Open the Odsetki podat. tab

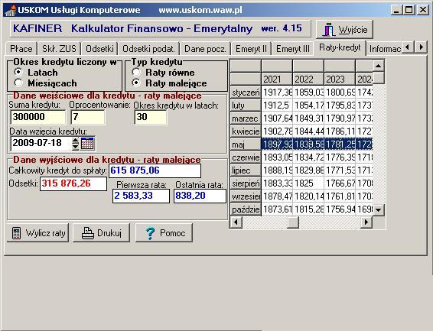149,49
